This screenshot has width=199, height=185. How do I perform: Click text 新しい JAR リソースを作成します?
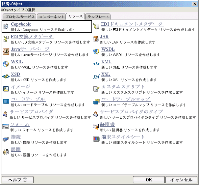pyautogui.click(x=128, y=42)
